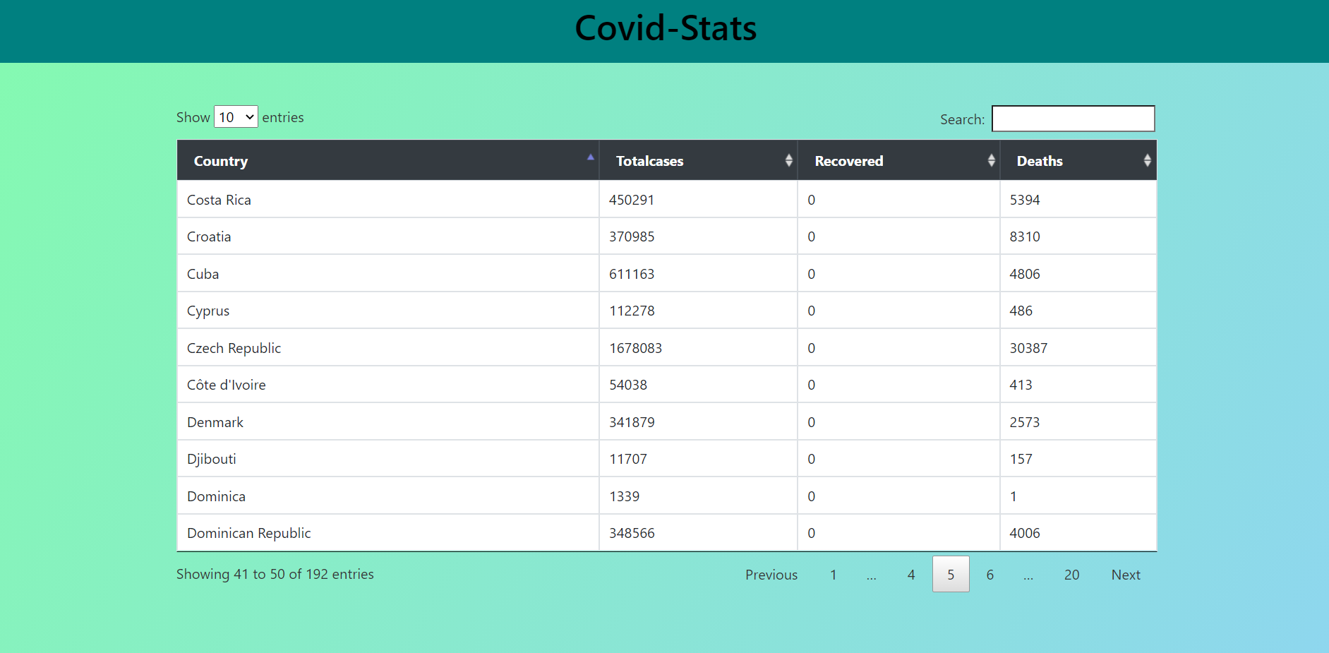Jump to page 1

pyautogui.click(x=834, y=574)
